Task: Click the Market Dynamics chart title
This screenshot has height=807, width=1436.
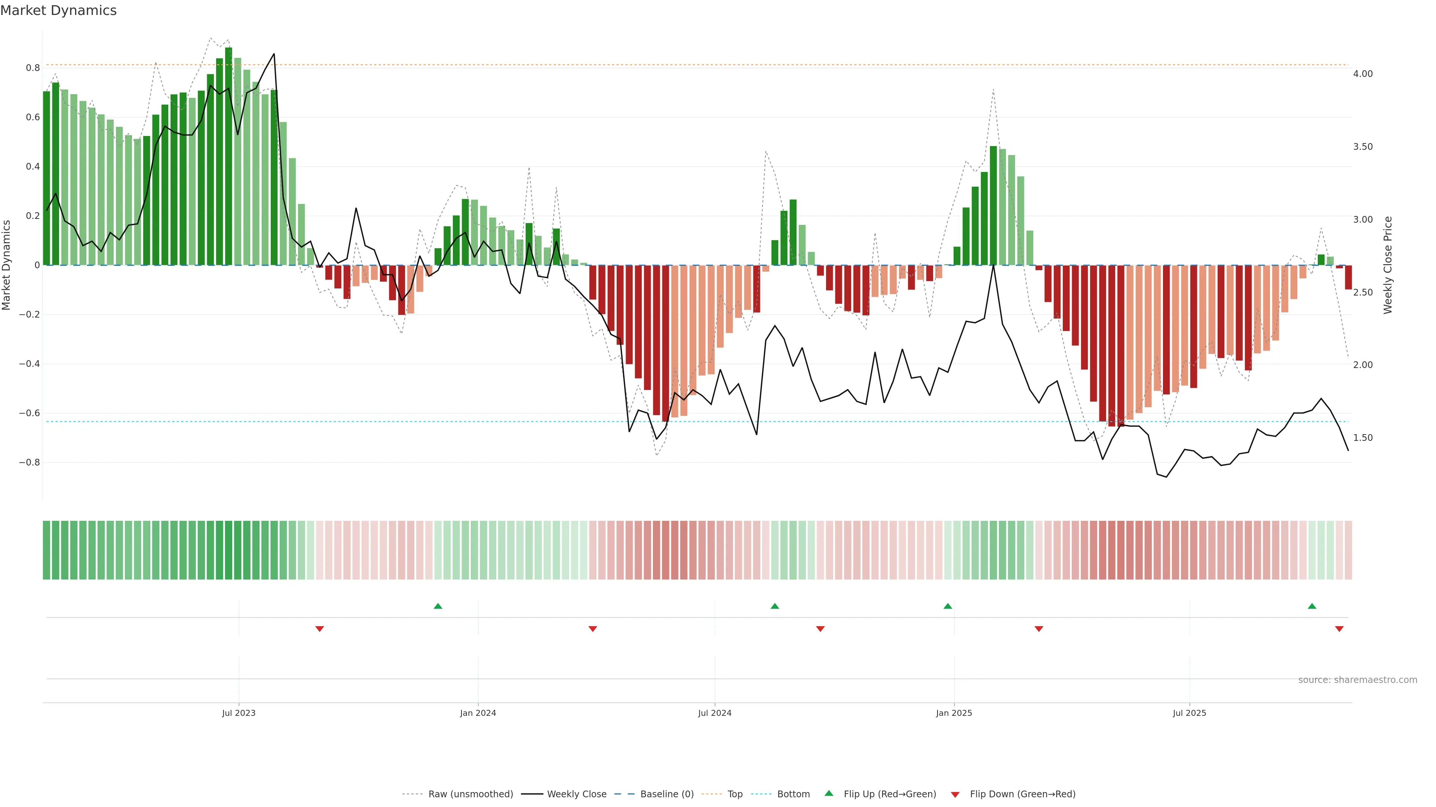Action: tap(59, 10)
